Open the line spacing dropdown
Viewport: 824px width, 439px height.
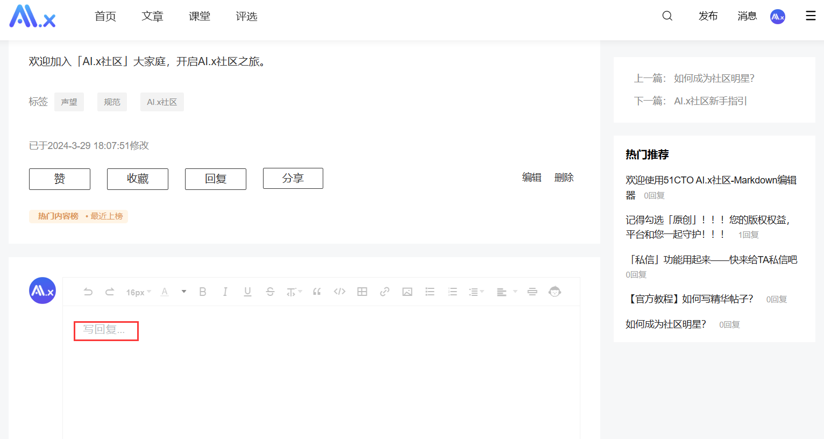pyautogui.click(x=476, y=292)
